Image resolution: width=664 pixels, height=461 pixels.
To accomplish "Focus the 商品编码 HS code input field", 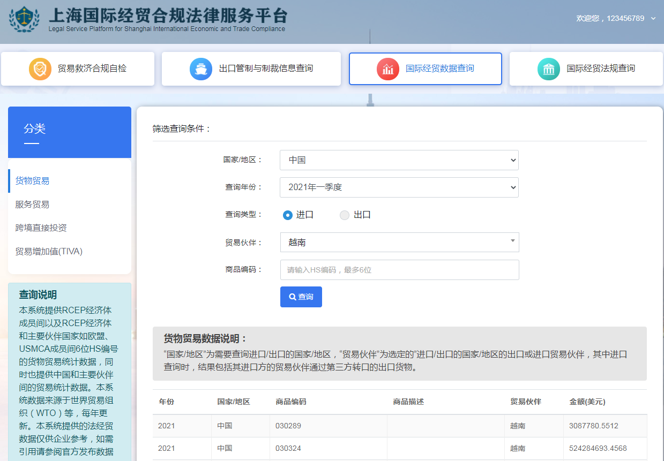I will (400, 270).
